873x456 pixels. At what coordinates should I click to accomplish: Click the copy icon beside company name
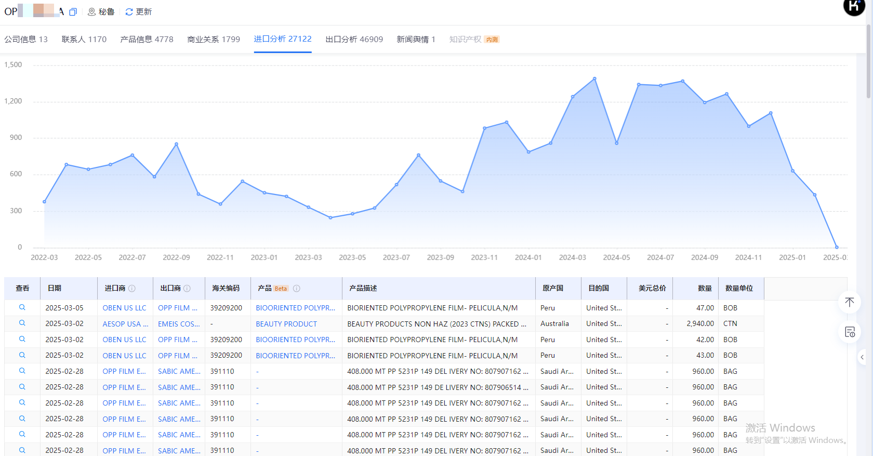click(73, 12)
